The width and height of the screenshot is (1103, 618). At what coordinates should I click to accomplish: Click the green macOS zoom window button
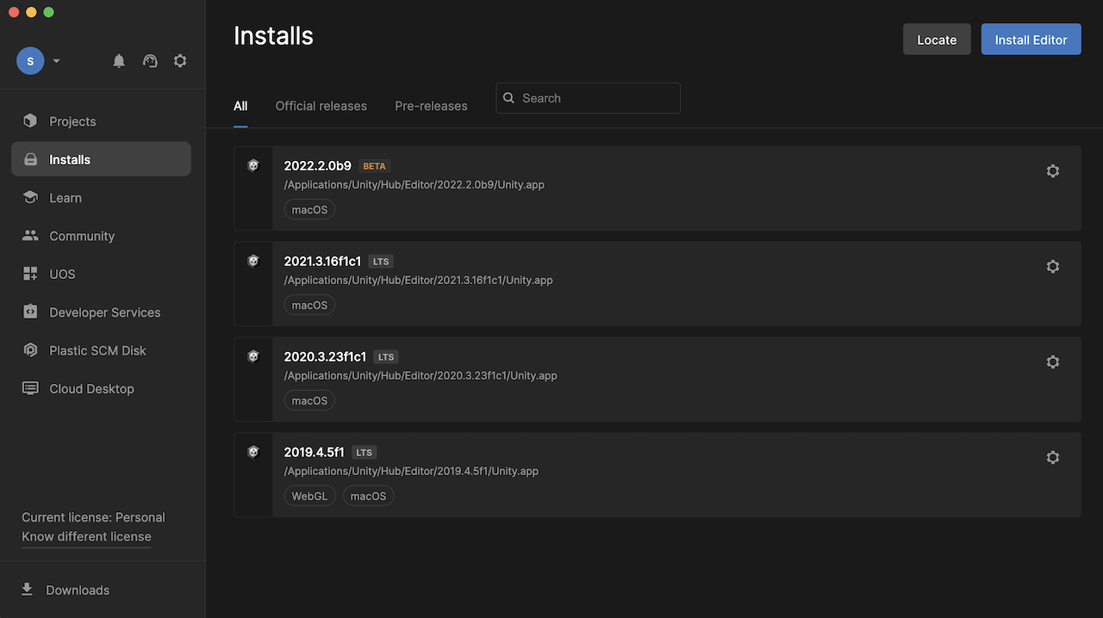click(x=49, y=12)
